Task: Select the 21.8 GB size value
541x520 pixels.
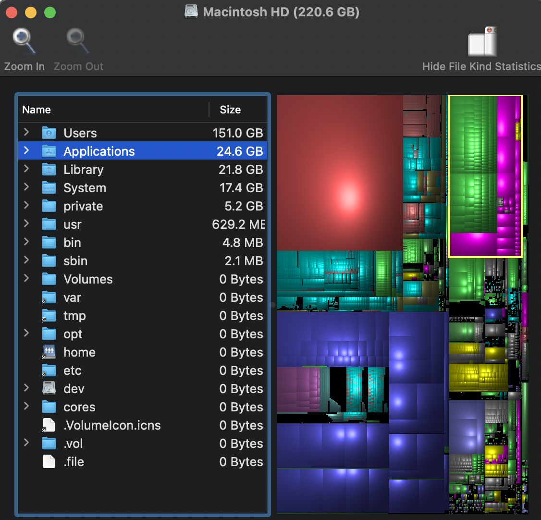Action: pos(241,170)
